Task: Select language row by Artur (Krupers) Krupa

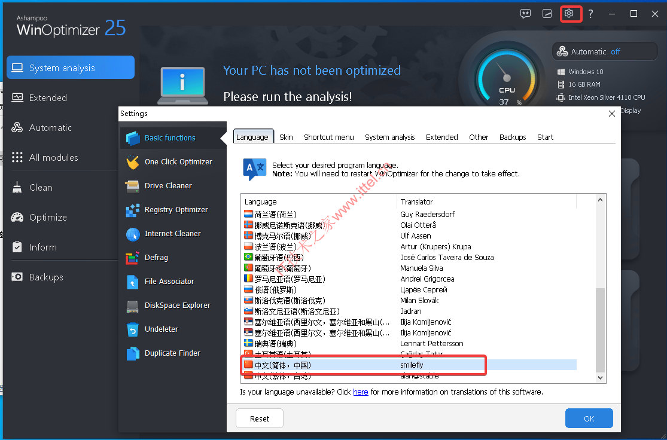Action: click(410, 246)
